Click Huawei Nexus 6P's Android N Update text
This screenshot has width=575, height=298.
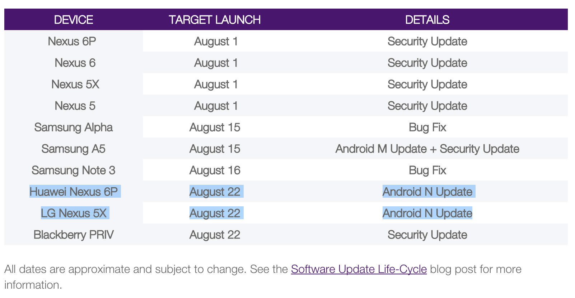[x=427, y=192]
